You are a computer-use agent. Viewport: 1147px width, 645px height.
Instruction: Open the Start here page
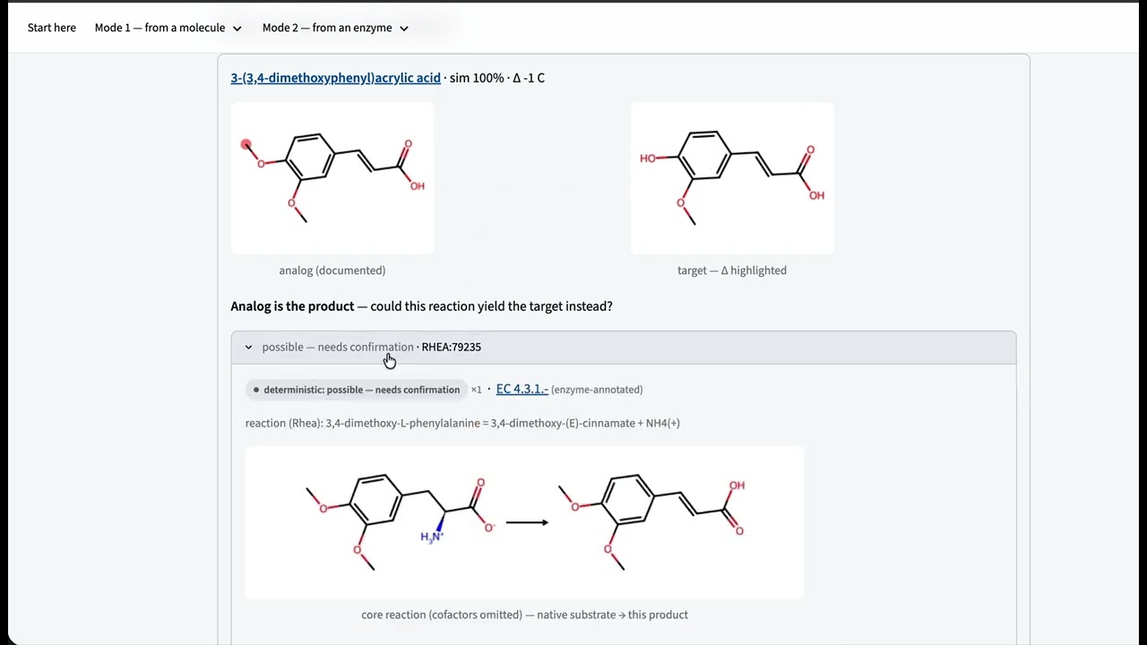pyautogui.click(x=52, y=28)
